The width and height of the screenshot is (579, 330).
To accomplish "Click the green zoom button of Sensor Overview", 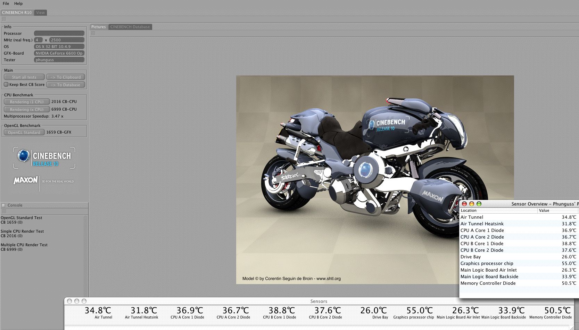I will tap(479, 204).
